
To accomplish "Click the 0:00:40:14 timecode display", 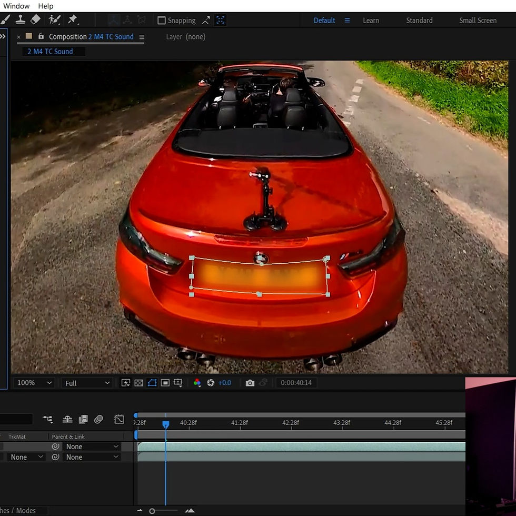I will point(296,383).
